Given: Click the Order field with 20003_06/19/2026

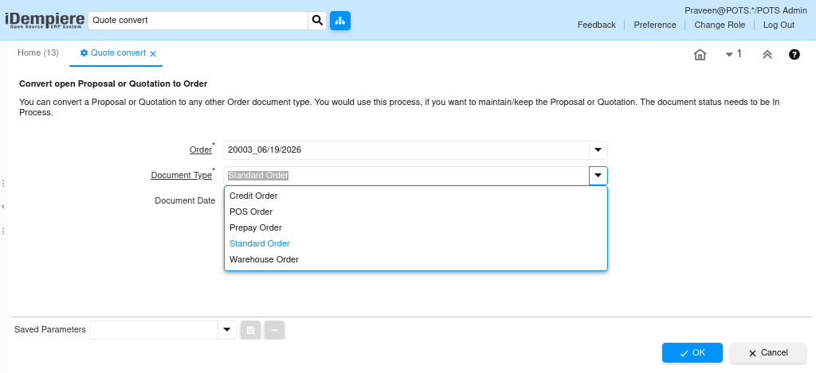Looking at the screenshot, I should (x=406, y=150).
